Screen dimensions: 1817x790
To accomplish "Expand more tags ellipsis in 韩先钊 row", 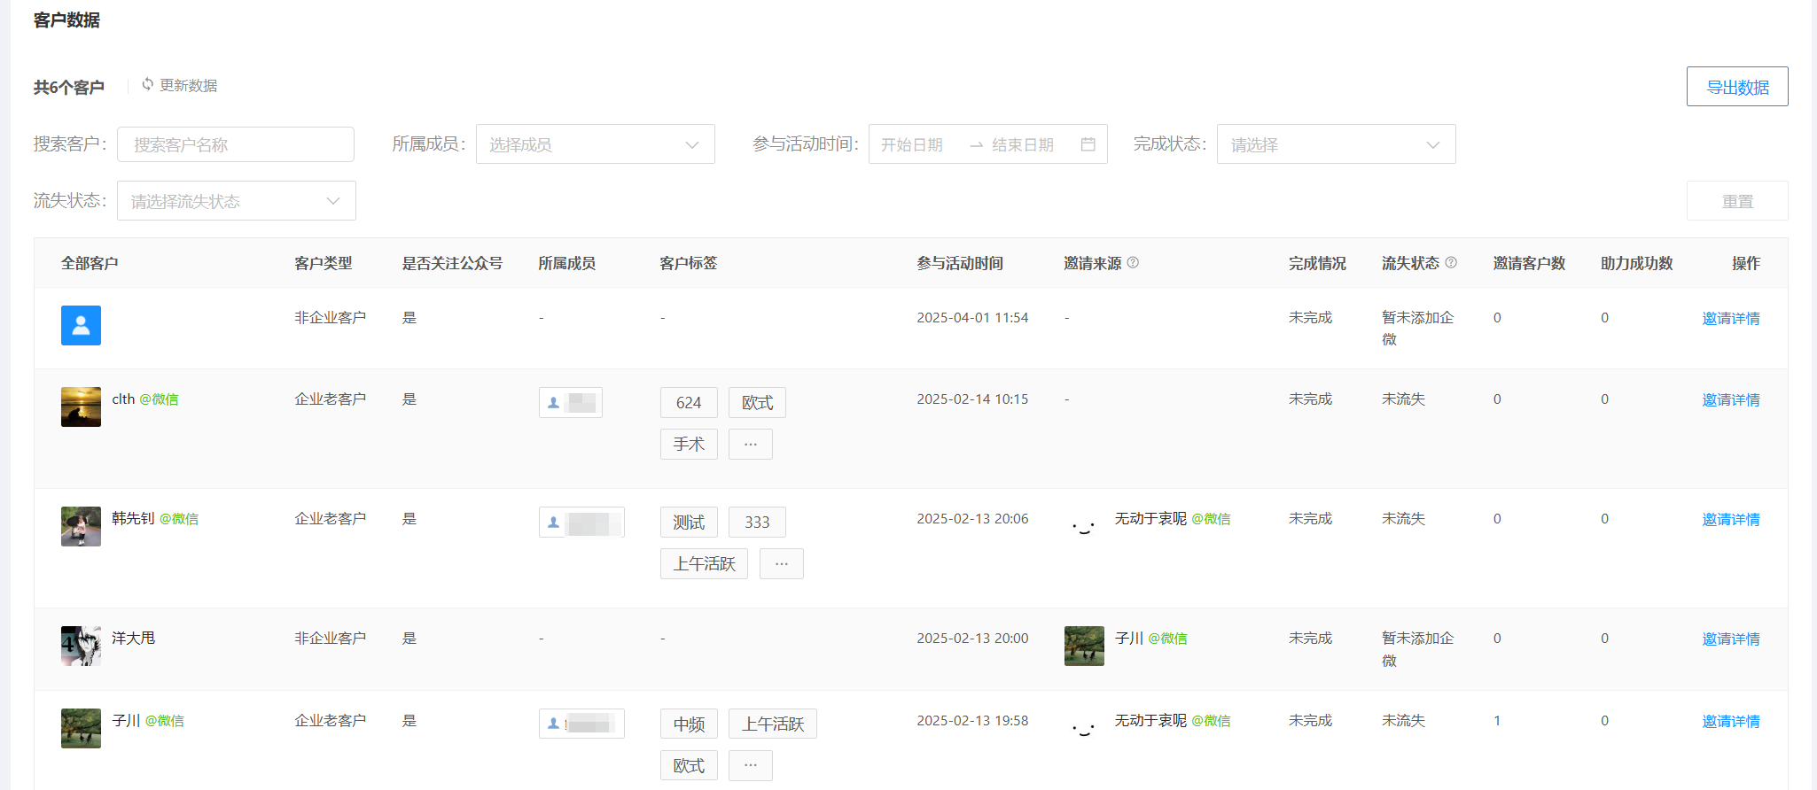I will coord(782,563).
